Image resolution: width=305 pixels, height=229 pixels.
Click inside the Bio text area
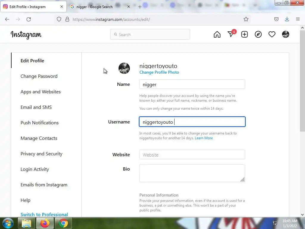[192, 173]
